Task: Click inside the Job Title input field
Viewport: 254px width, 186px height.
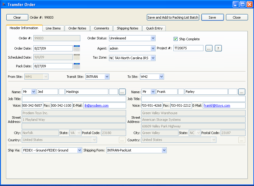Action: 73,99
